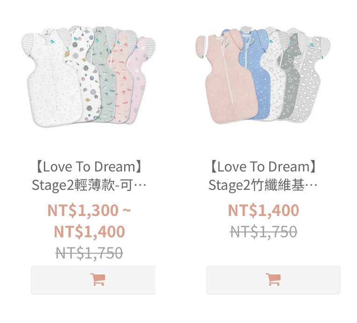Open the Love To Dream Stage2輕薄款 title link

point(89,176)
